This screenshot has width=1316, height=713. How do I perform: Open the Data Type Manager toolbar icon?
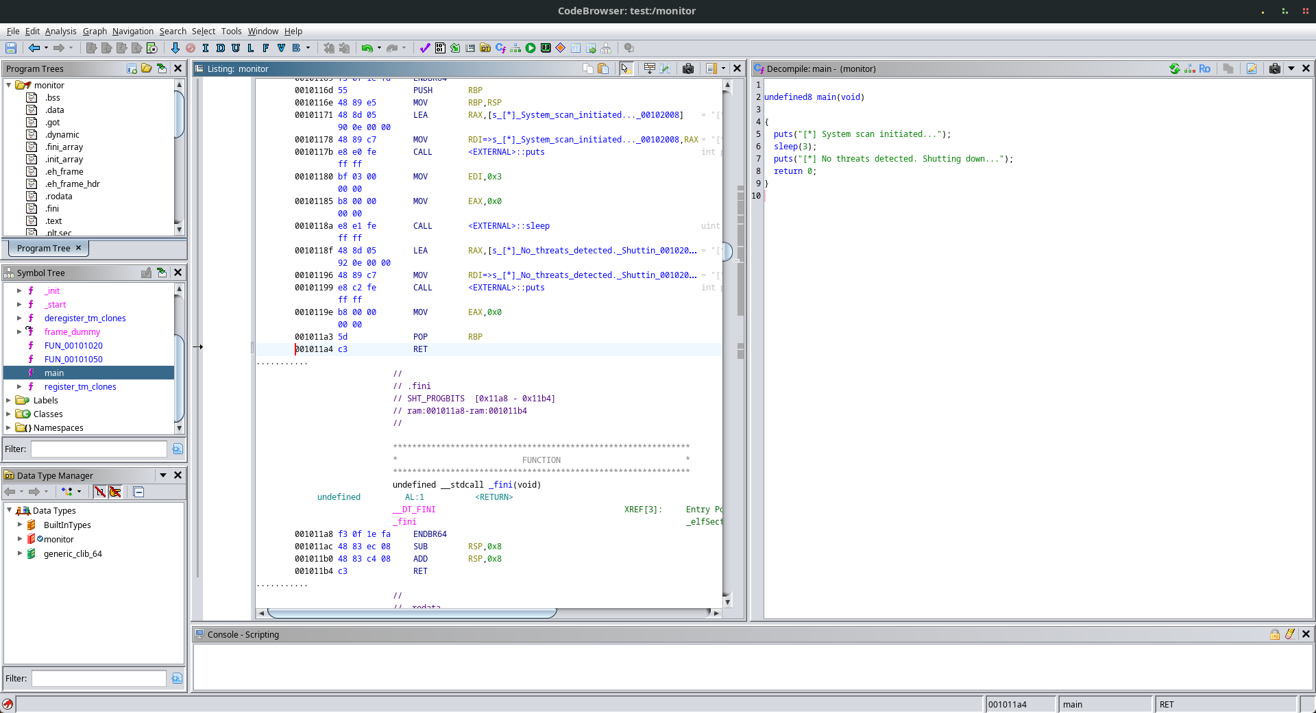485,48
